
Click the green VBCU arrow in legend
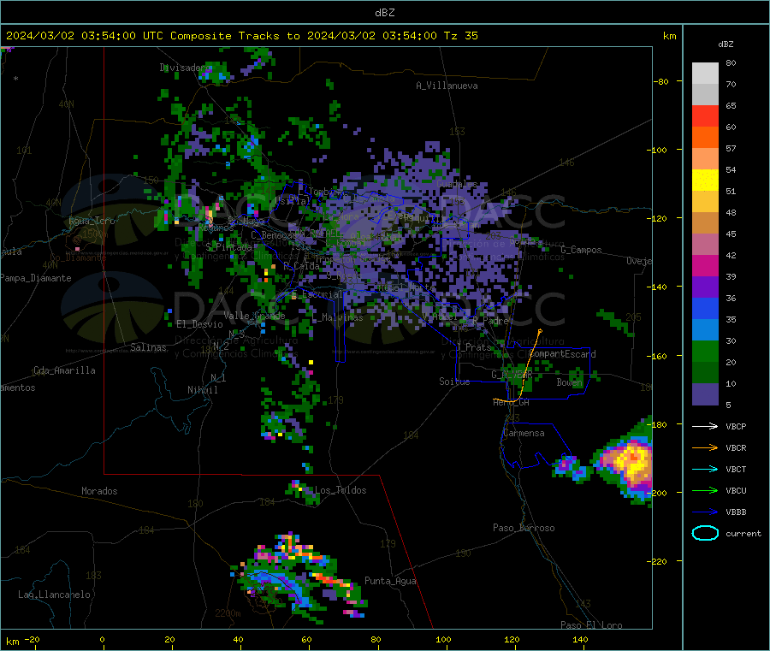[705, 490]
